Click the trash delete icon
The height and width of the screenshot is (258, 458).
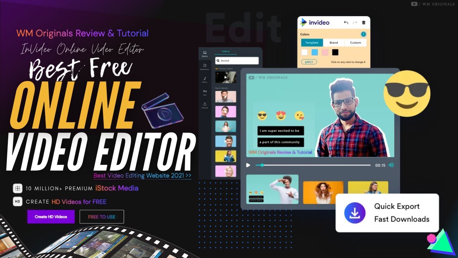point(364,22)
